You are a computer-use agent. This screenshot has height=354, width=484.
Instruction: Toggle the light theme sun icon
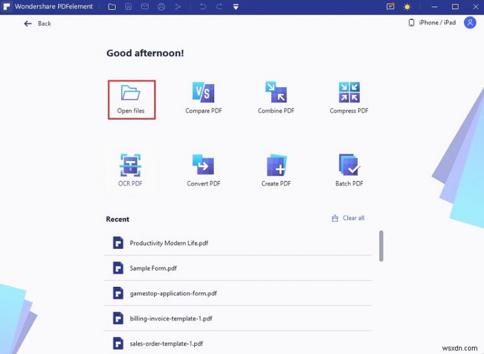(407, 7)
